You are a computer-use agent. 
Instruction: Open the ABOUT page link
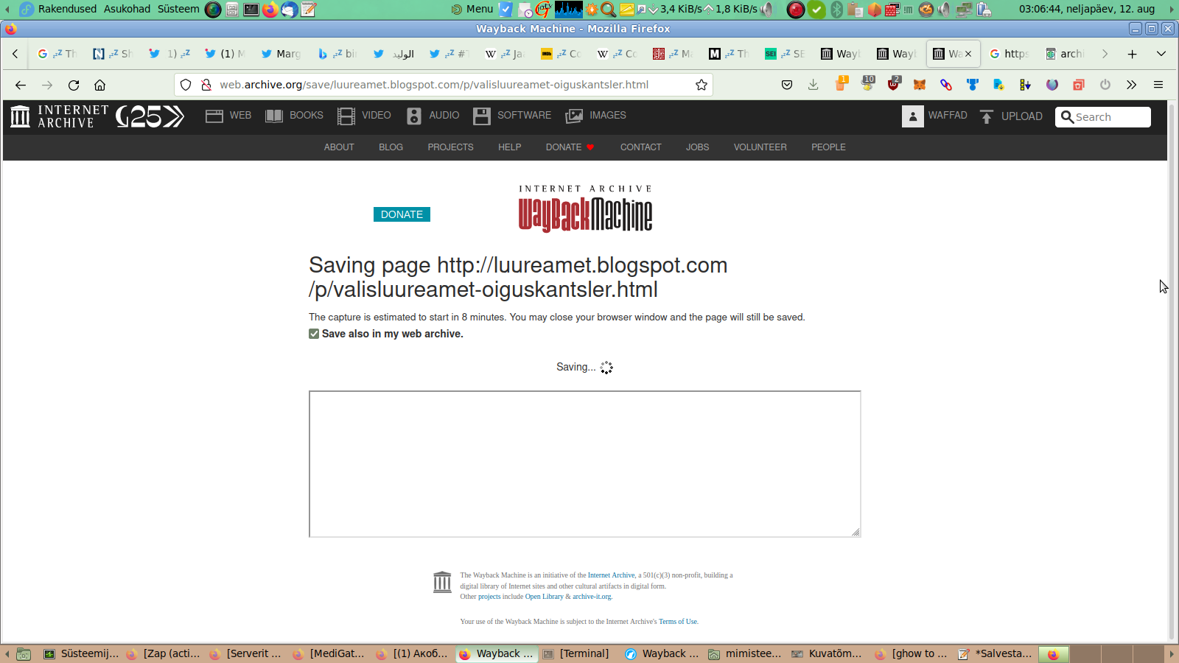coord(339,147)
